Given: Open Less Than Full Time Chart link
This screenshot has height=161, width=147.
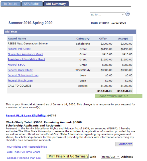Looking at the screenshot, I should coord(23,152).
